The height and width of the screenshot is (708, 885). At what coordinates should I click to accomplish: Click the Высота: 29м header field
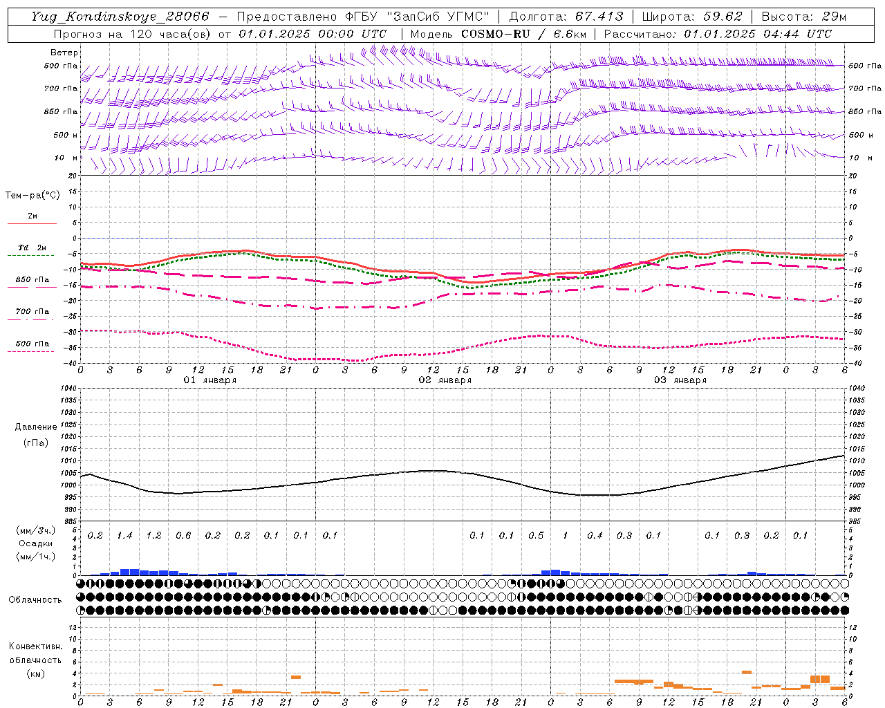coord(803,17)
